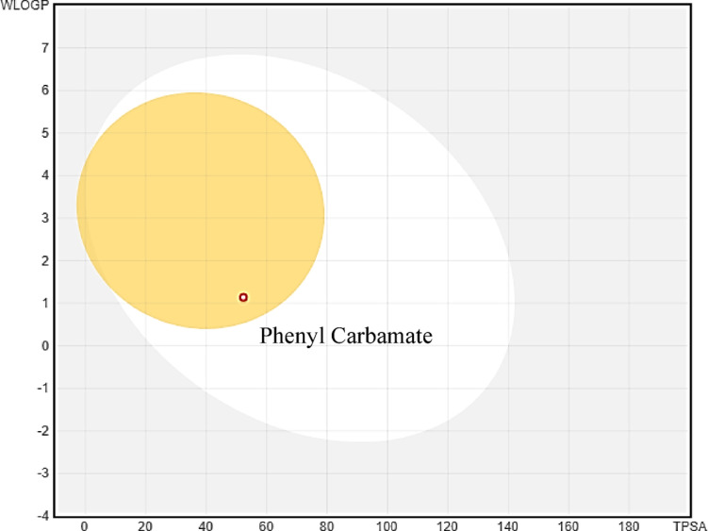Click the TPSA axis title

click(x=689, y=525)
